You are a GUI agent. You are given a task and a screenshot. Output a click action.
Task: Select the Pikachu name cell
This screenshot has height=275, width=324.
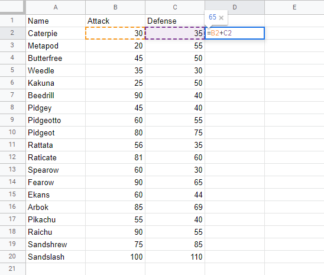[56, 219]
